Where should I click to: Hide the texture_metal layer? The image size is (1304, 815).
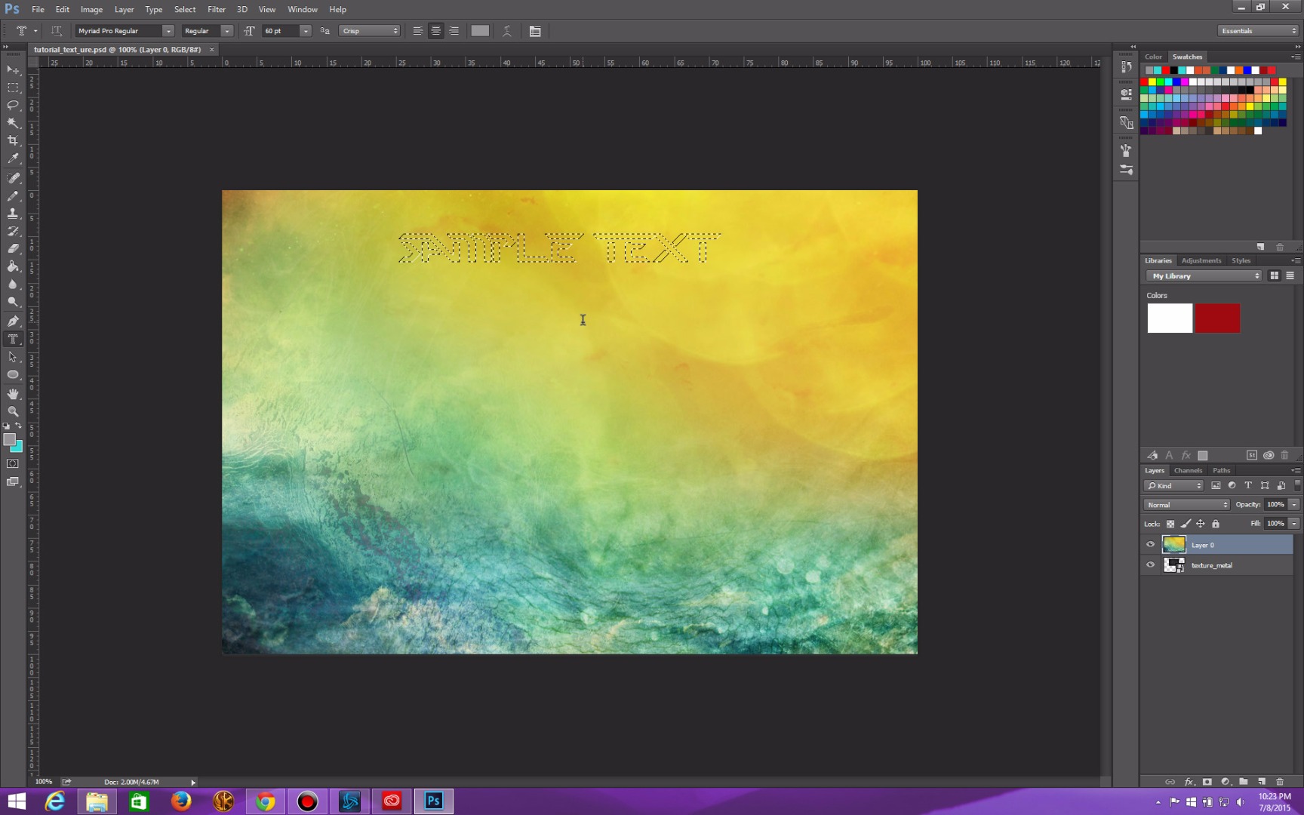click(1150, 564)
